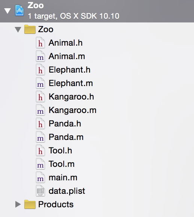Select Panda.m source file

[66, 137]
